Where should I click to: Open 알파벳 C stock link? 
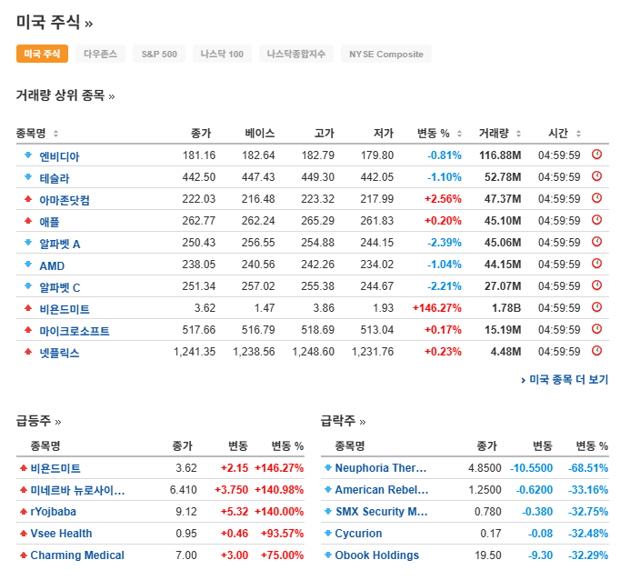[60, 287]
